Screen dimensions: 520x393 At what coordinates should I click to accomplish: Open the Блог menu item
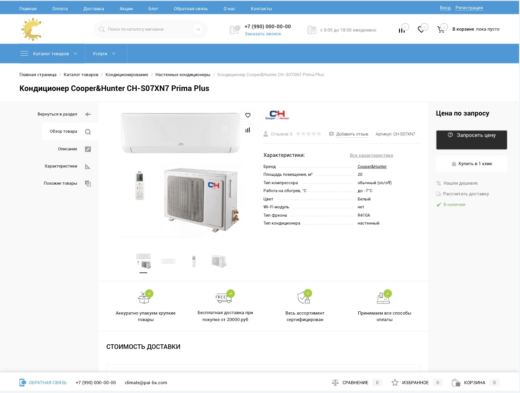point(153,9)
